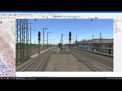The width and height of the screenshot is (122, 91).
Task: Open the Landschaft menu
Action: (6, 13)
